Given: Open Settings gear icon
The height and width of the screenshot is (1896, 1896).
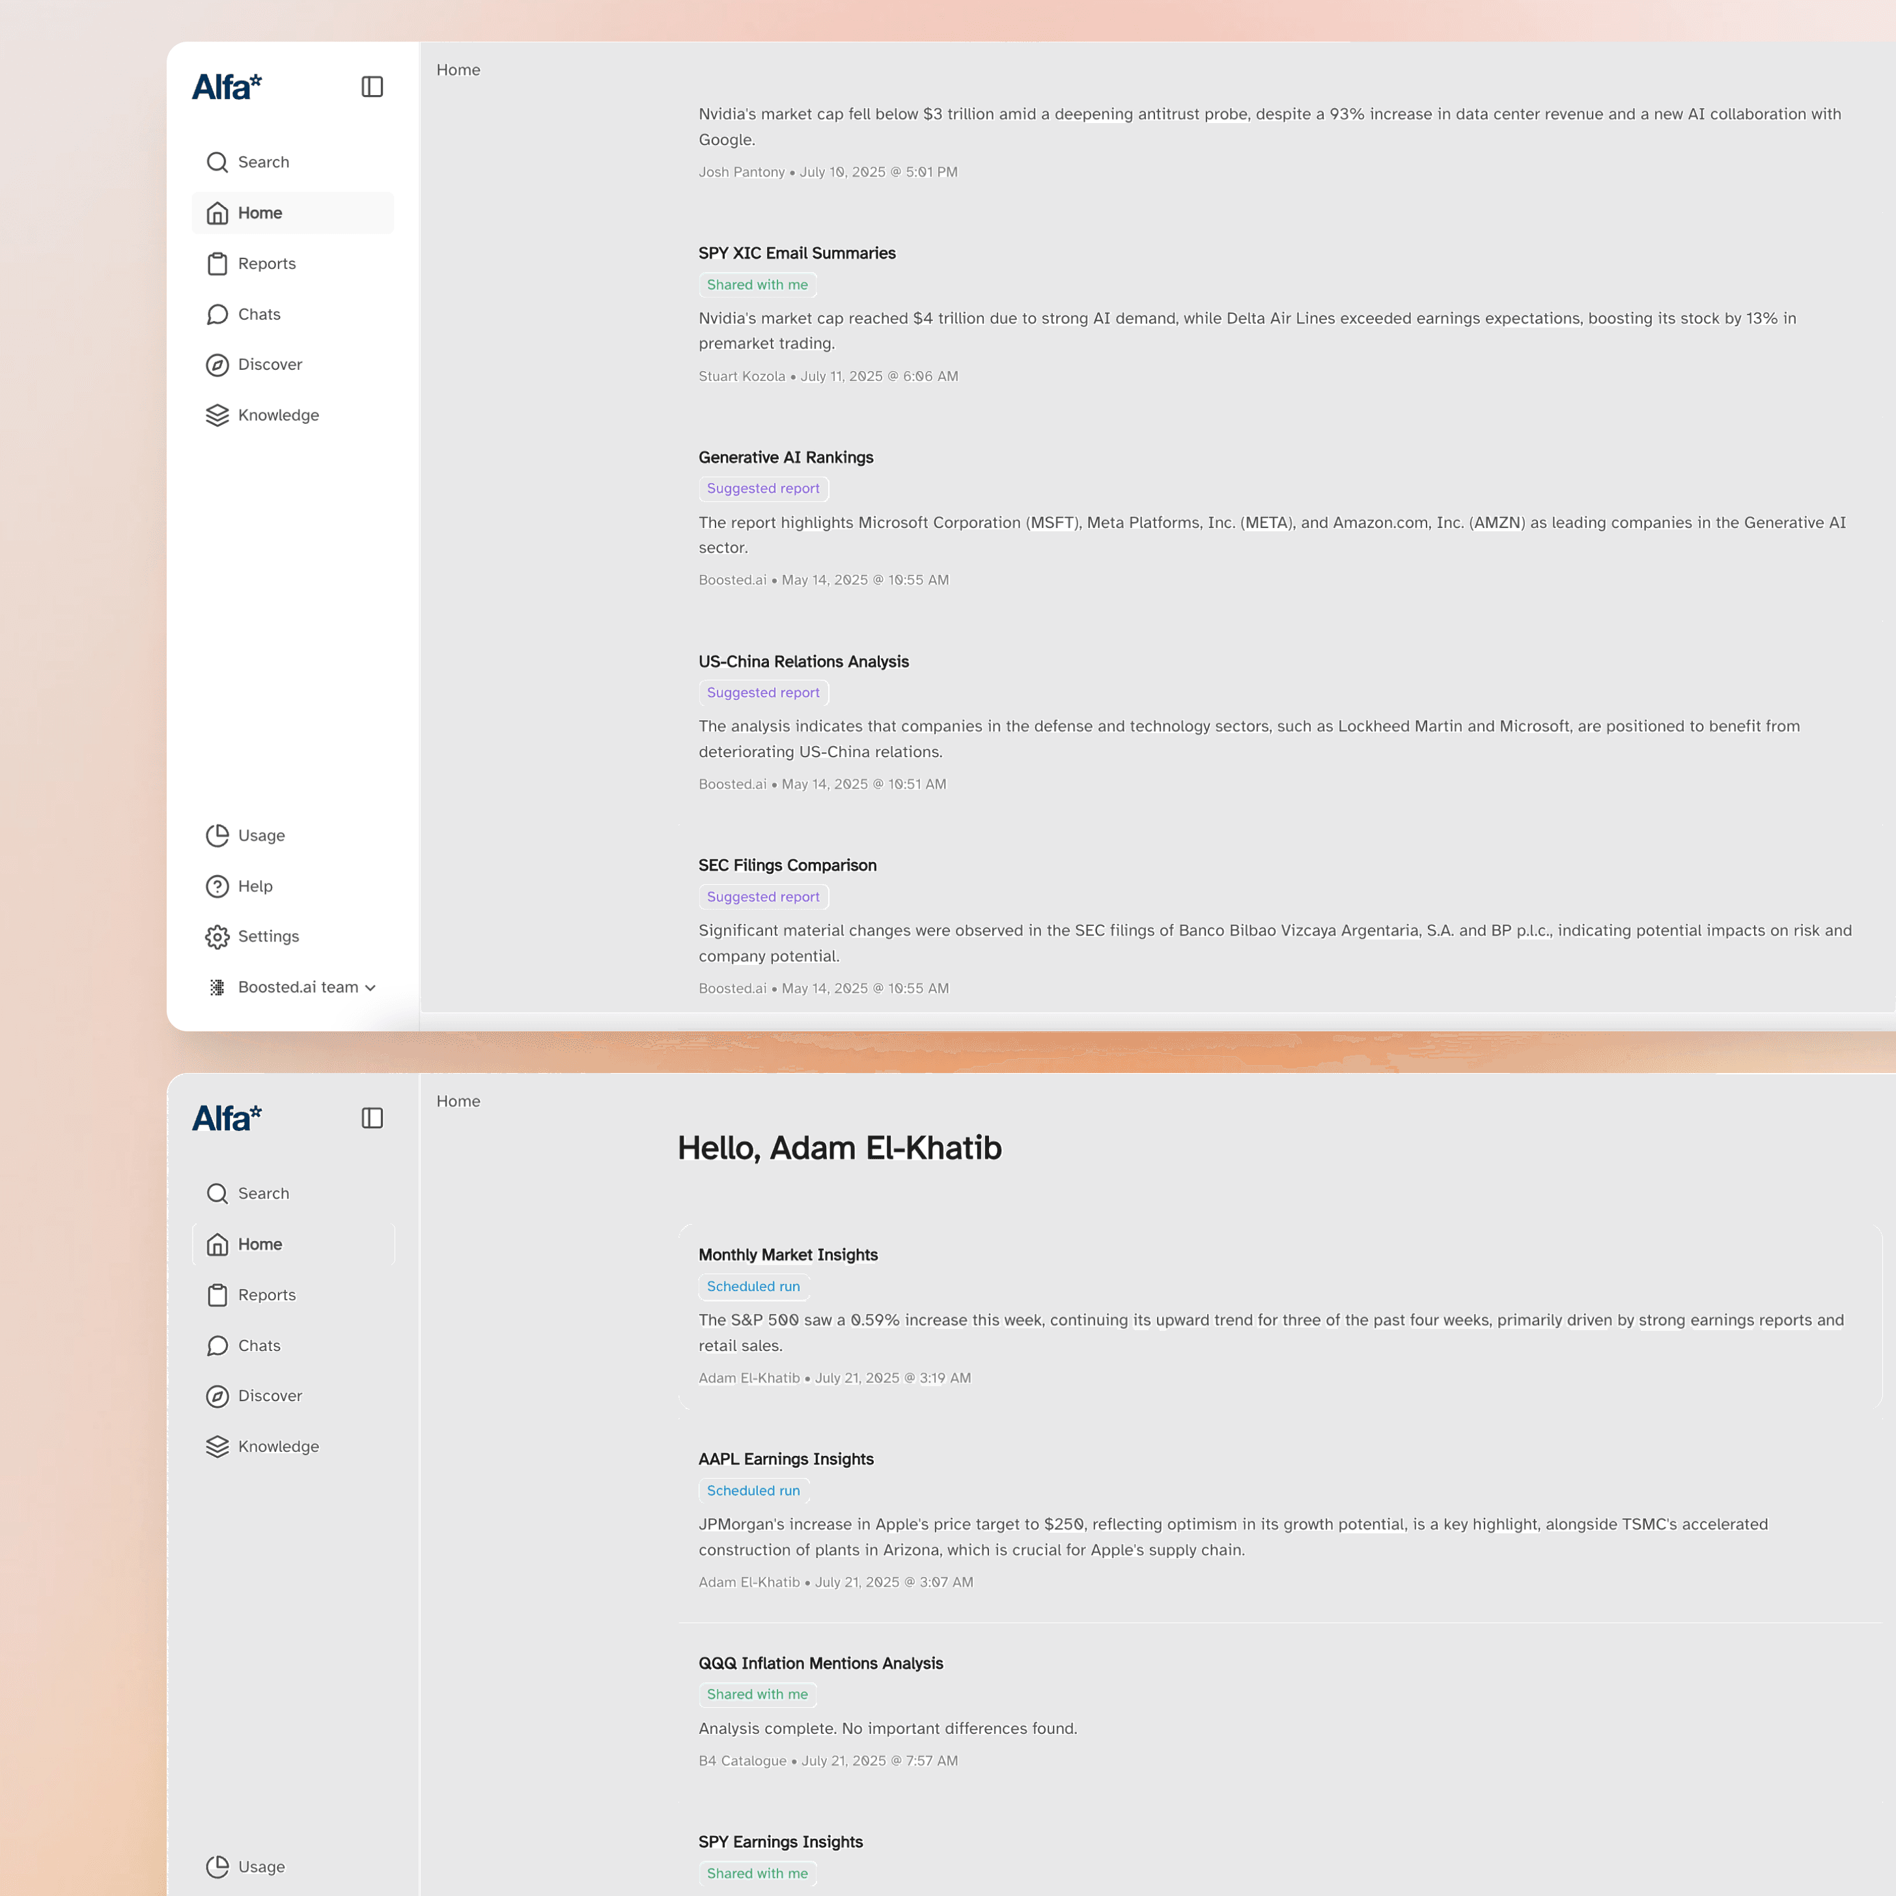Looking at the screenshot, I should (217, 936).
